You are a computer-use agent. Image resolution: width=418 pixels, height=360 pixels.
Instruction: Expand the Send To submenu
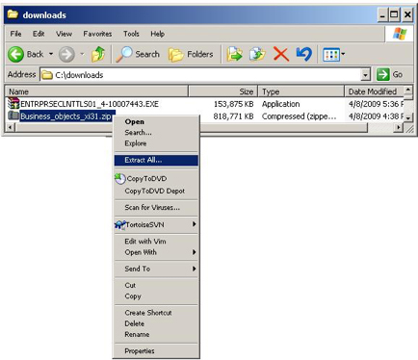pos(156,269)
